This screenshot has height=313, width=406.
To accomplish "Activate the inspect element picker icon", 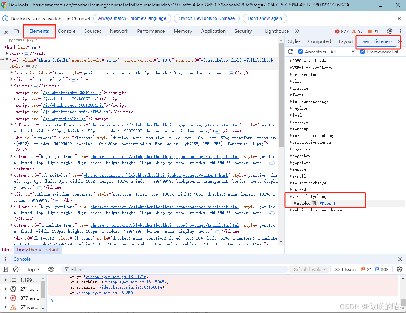I will [x=5, y=31].
